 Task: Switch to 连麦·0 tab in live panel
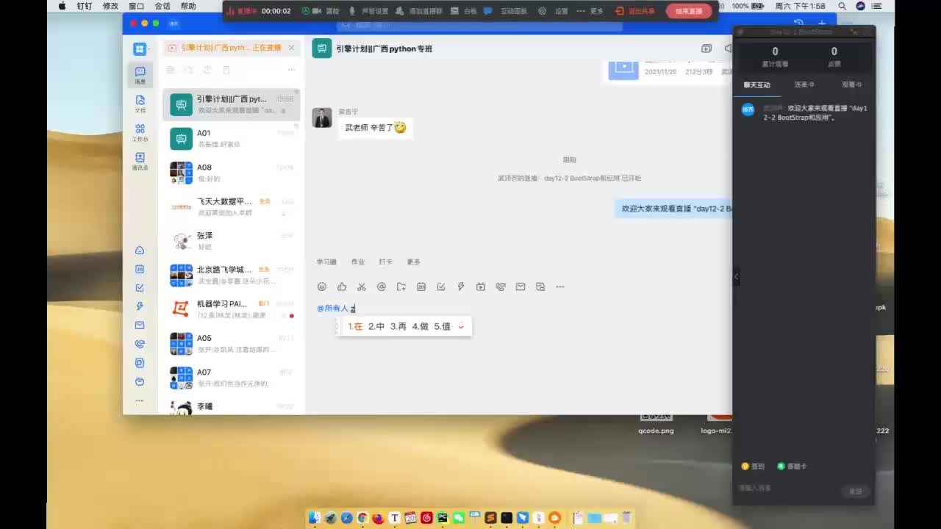[x=804, y=84]
